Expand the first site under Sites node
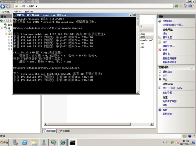 tap(9, 37)
